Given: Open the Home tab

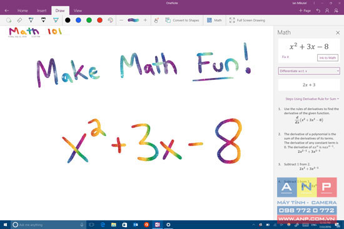Looking at the screenshot, I should (23, 11).
